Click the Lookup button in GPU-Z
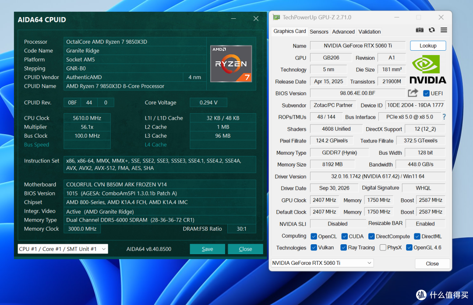The image size is (473, 305). (x=428, y=46)
